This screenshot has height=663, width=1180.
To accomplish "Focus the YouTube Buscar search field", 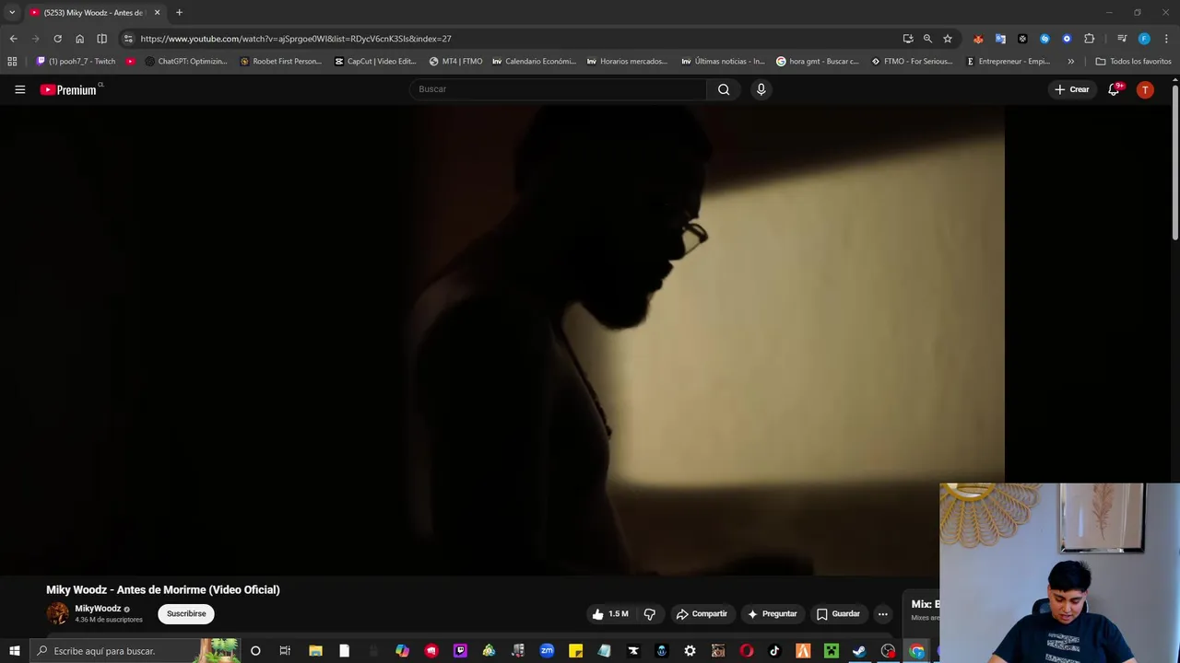I will coord(558,89).
